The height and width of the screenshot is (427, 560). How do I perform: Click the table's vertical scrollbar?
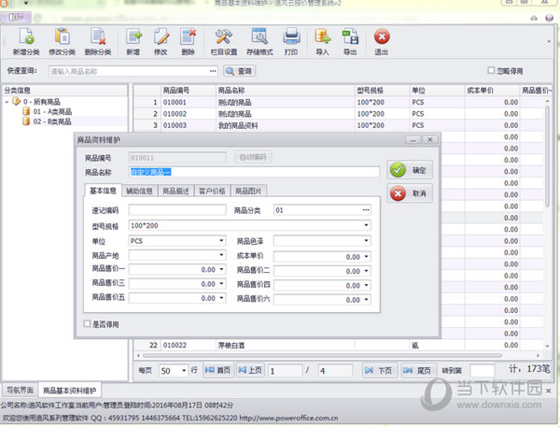[x=547, y=156]
